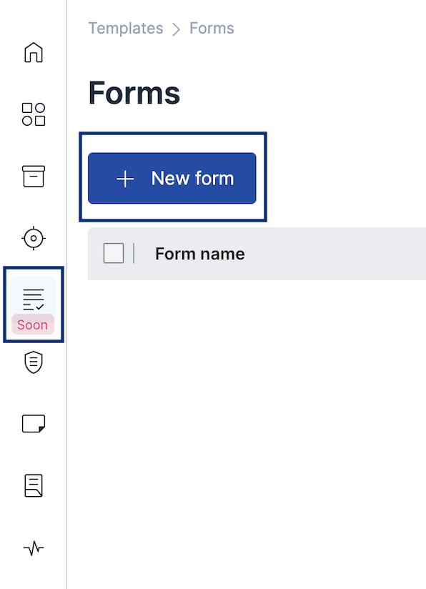Select the shield icon in sidebar

(32, 363)
